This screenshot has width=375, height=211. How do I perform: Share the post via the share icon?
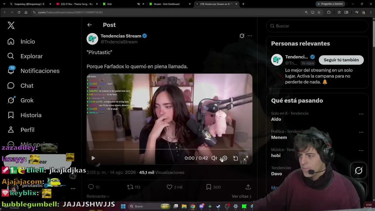click(x=248, y=187)
